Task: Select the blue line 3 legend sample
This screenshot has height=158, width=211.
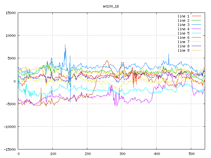Action: point(196,25)
